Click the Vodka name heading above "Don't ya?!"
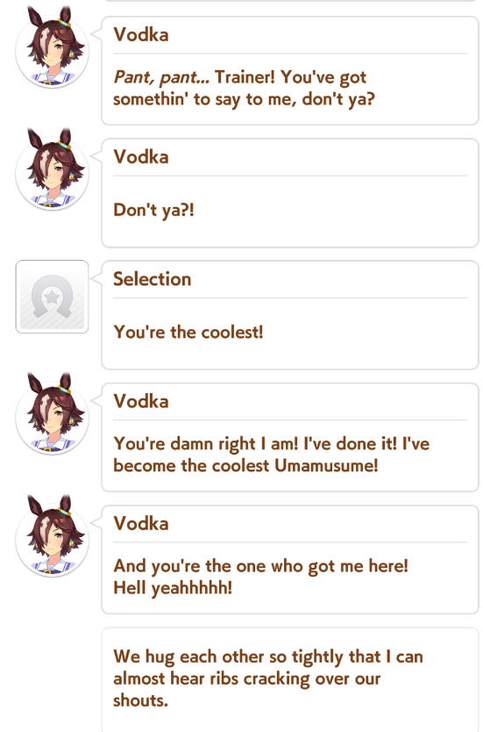483x732 pixels. (x=141, y=157)
